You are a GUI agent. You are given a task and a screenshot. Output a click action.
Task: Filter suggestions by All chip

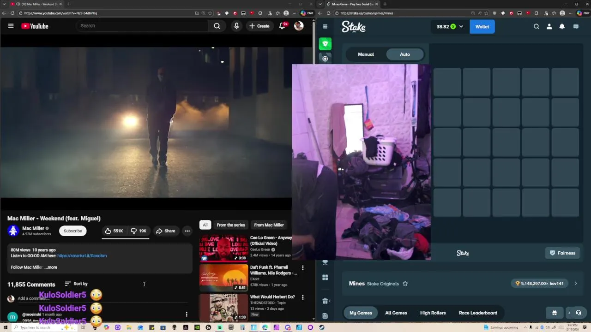pyautogui.click(x=205, y=225)
